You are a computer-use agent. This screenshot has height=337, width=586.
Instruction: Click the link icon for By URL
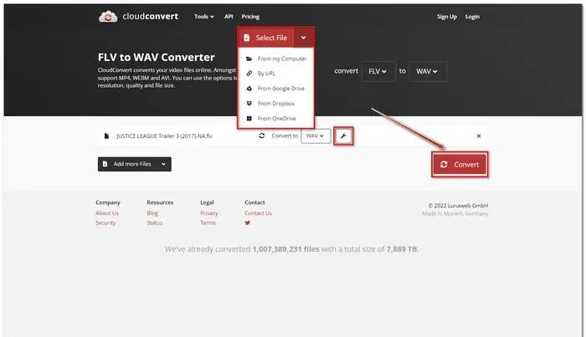click(249, 73)
